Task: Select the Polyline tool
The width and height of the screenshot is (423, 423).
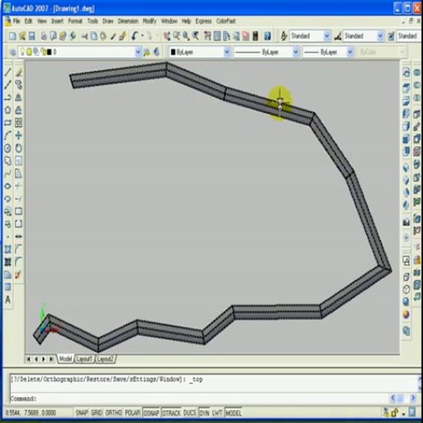Action: coord(8,98)
